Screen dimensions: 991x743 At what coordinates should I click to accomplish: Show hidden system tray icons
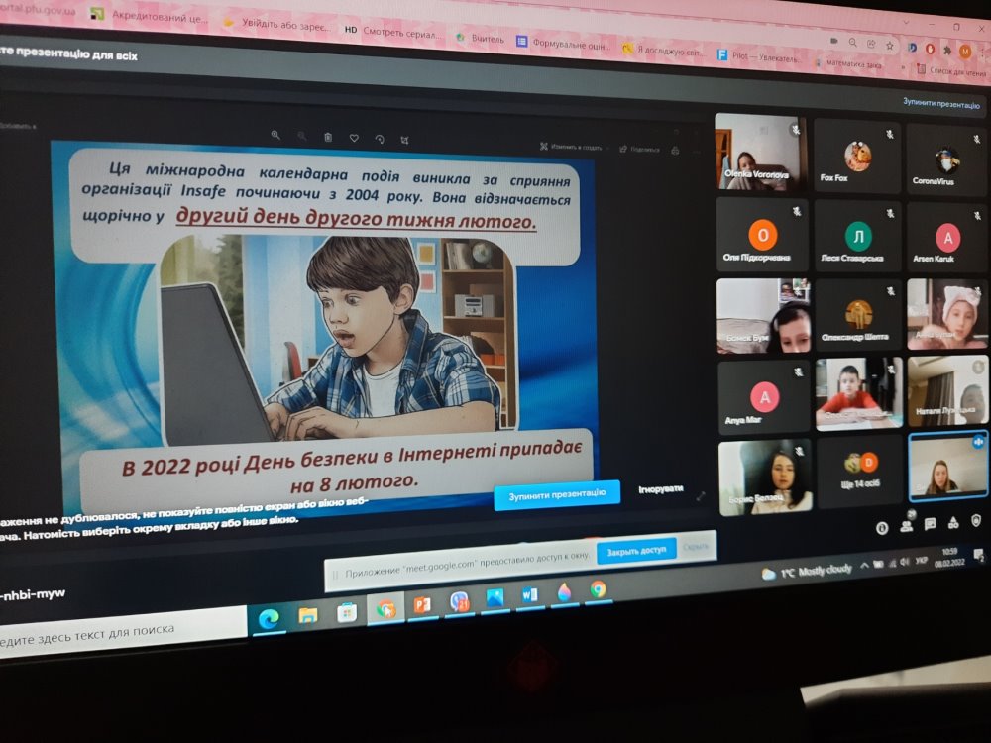[x=864, y=566]
